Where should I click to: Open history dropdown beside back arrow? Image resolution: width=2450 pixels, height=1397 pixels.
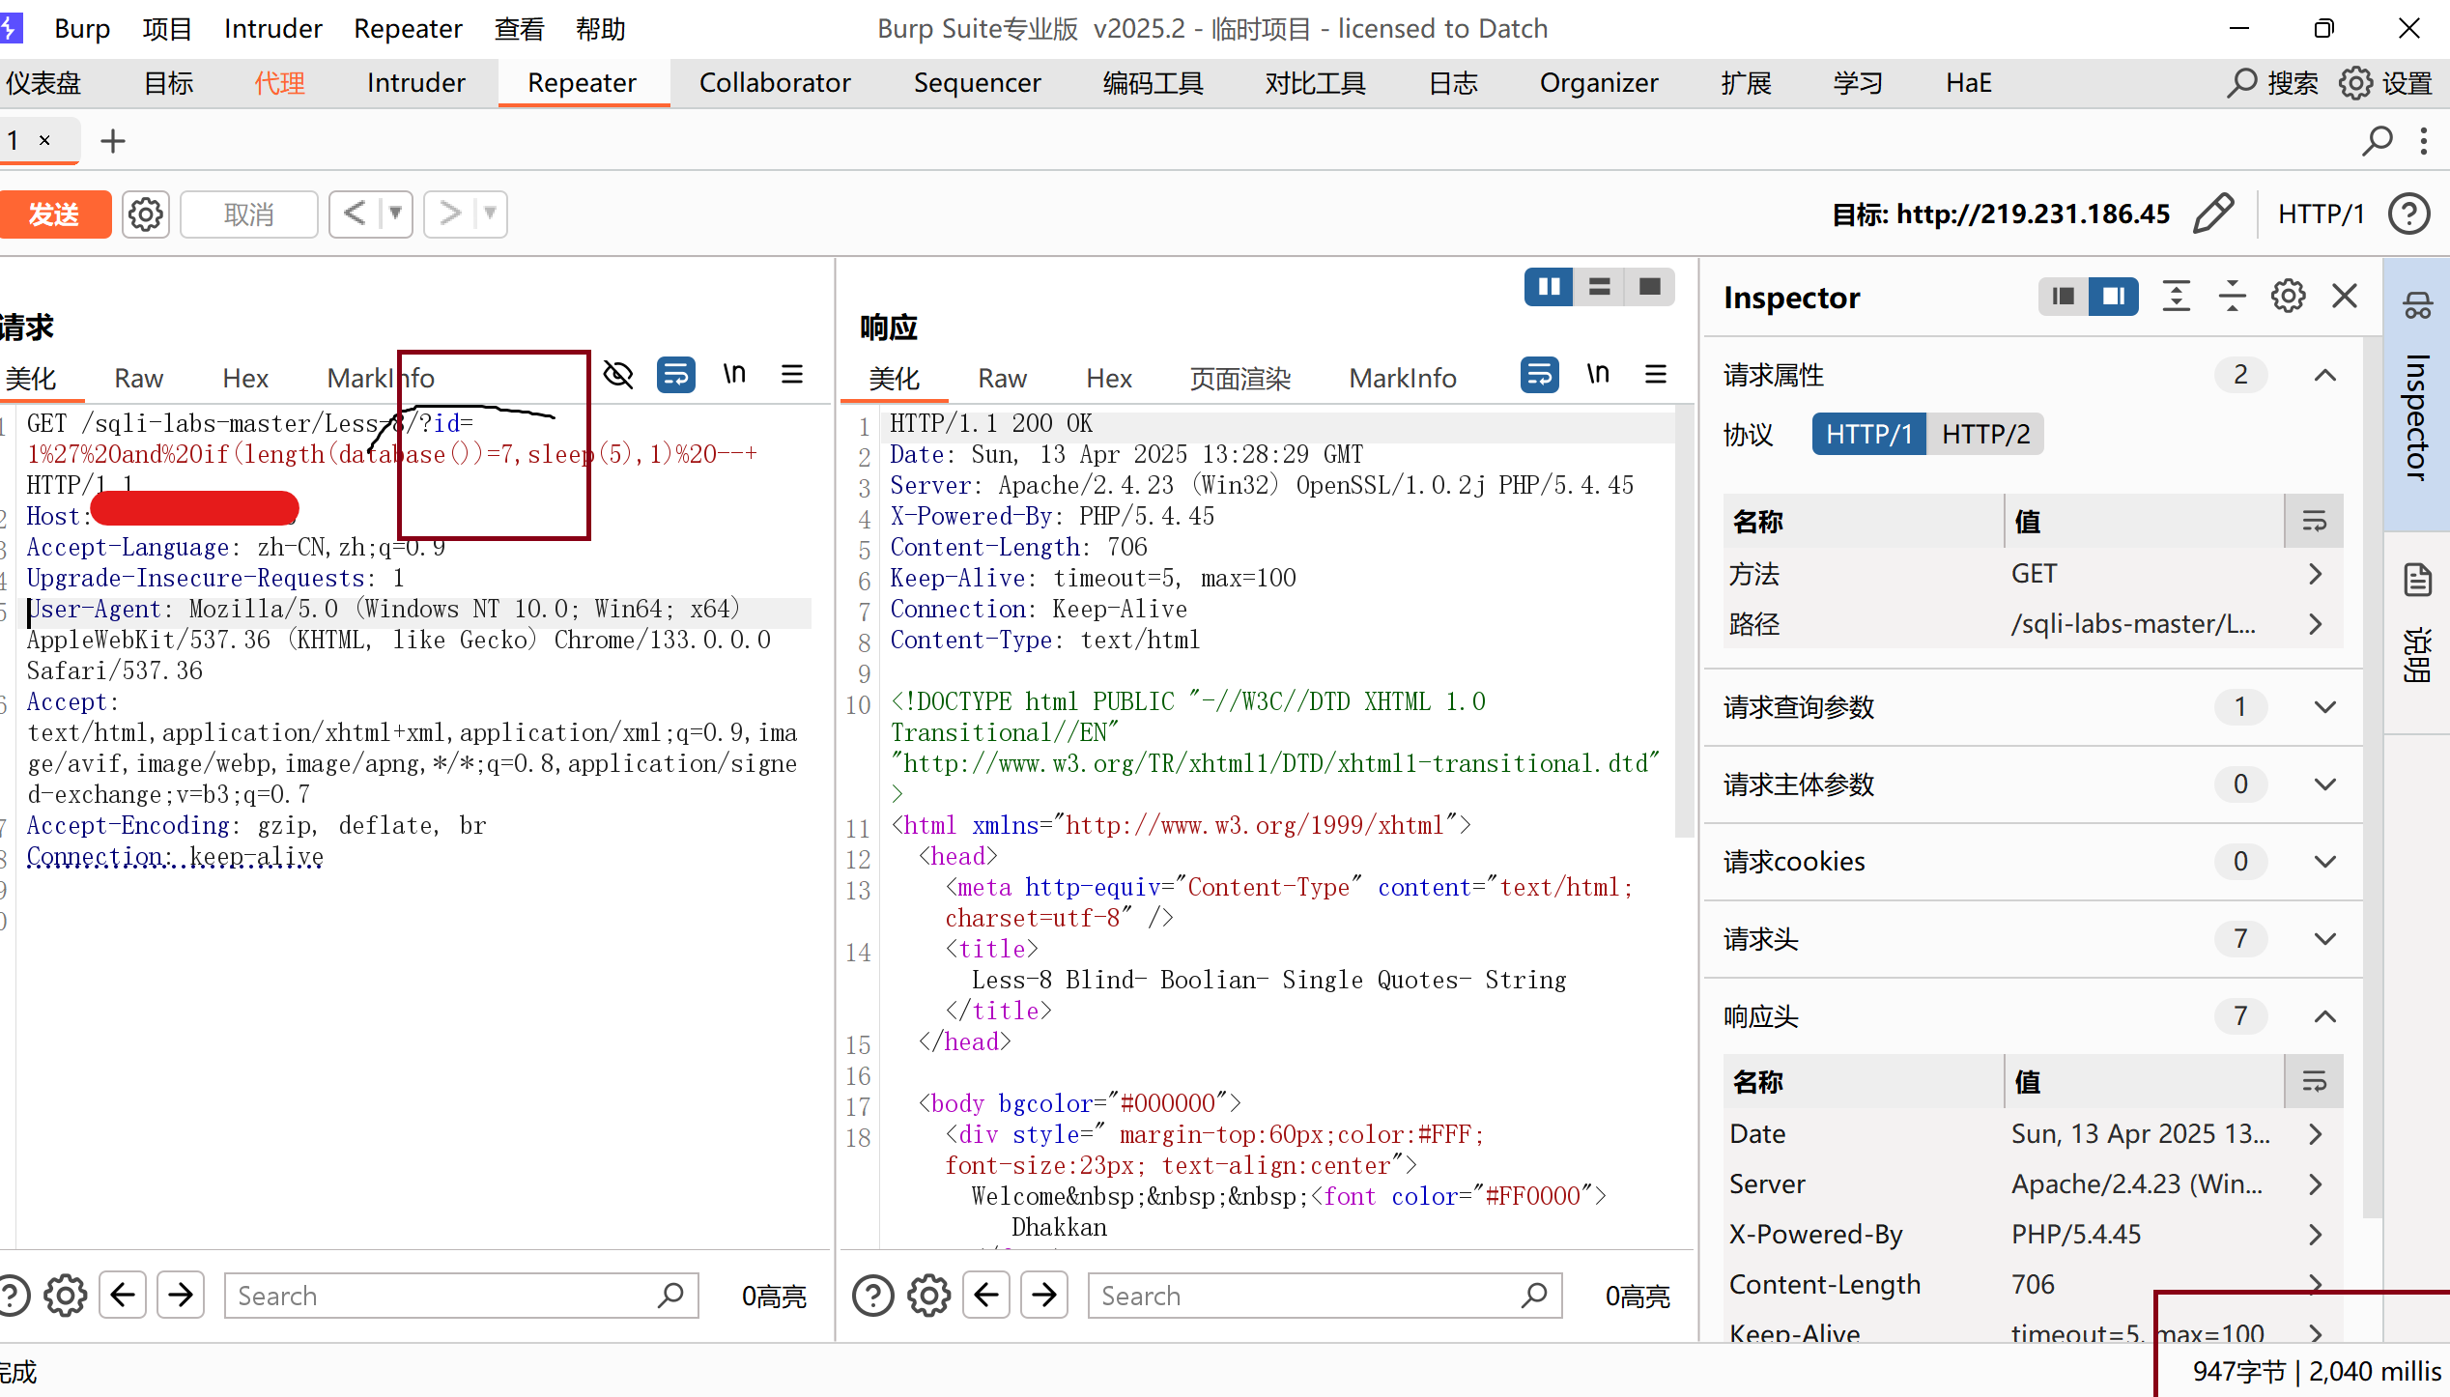[x=395, y=213]
